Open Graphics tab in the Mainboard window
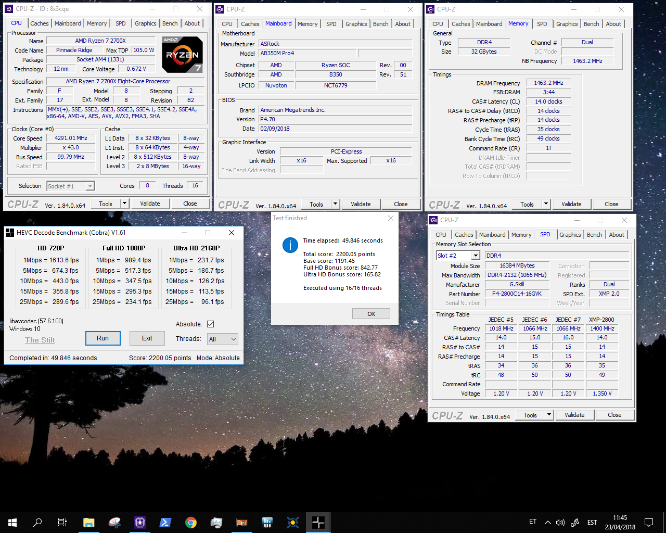The height and width of the screenshot is (533, 666). [x=356, y=24]
